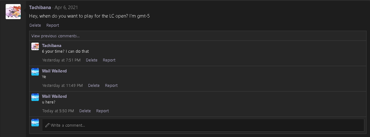Open the Tachibana username link at top of post
Screen dimensions: 370x137
click(40, 7)
